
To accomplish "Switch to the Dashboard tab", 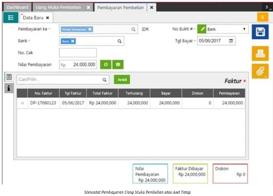I will 17,7.
